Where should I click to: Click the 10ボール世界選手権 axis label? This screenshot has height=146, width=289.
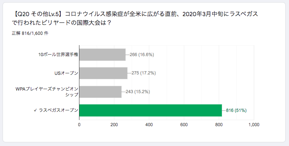click(58, 55)
